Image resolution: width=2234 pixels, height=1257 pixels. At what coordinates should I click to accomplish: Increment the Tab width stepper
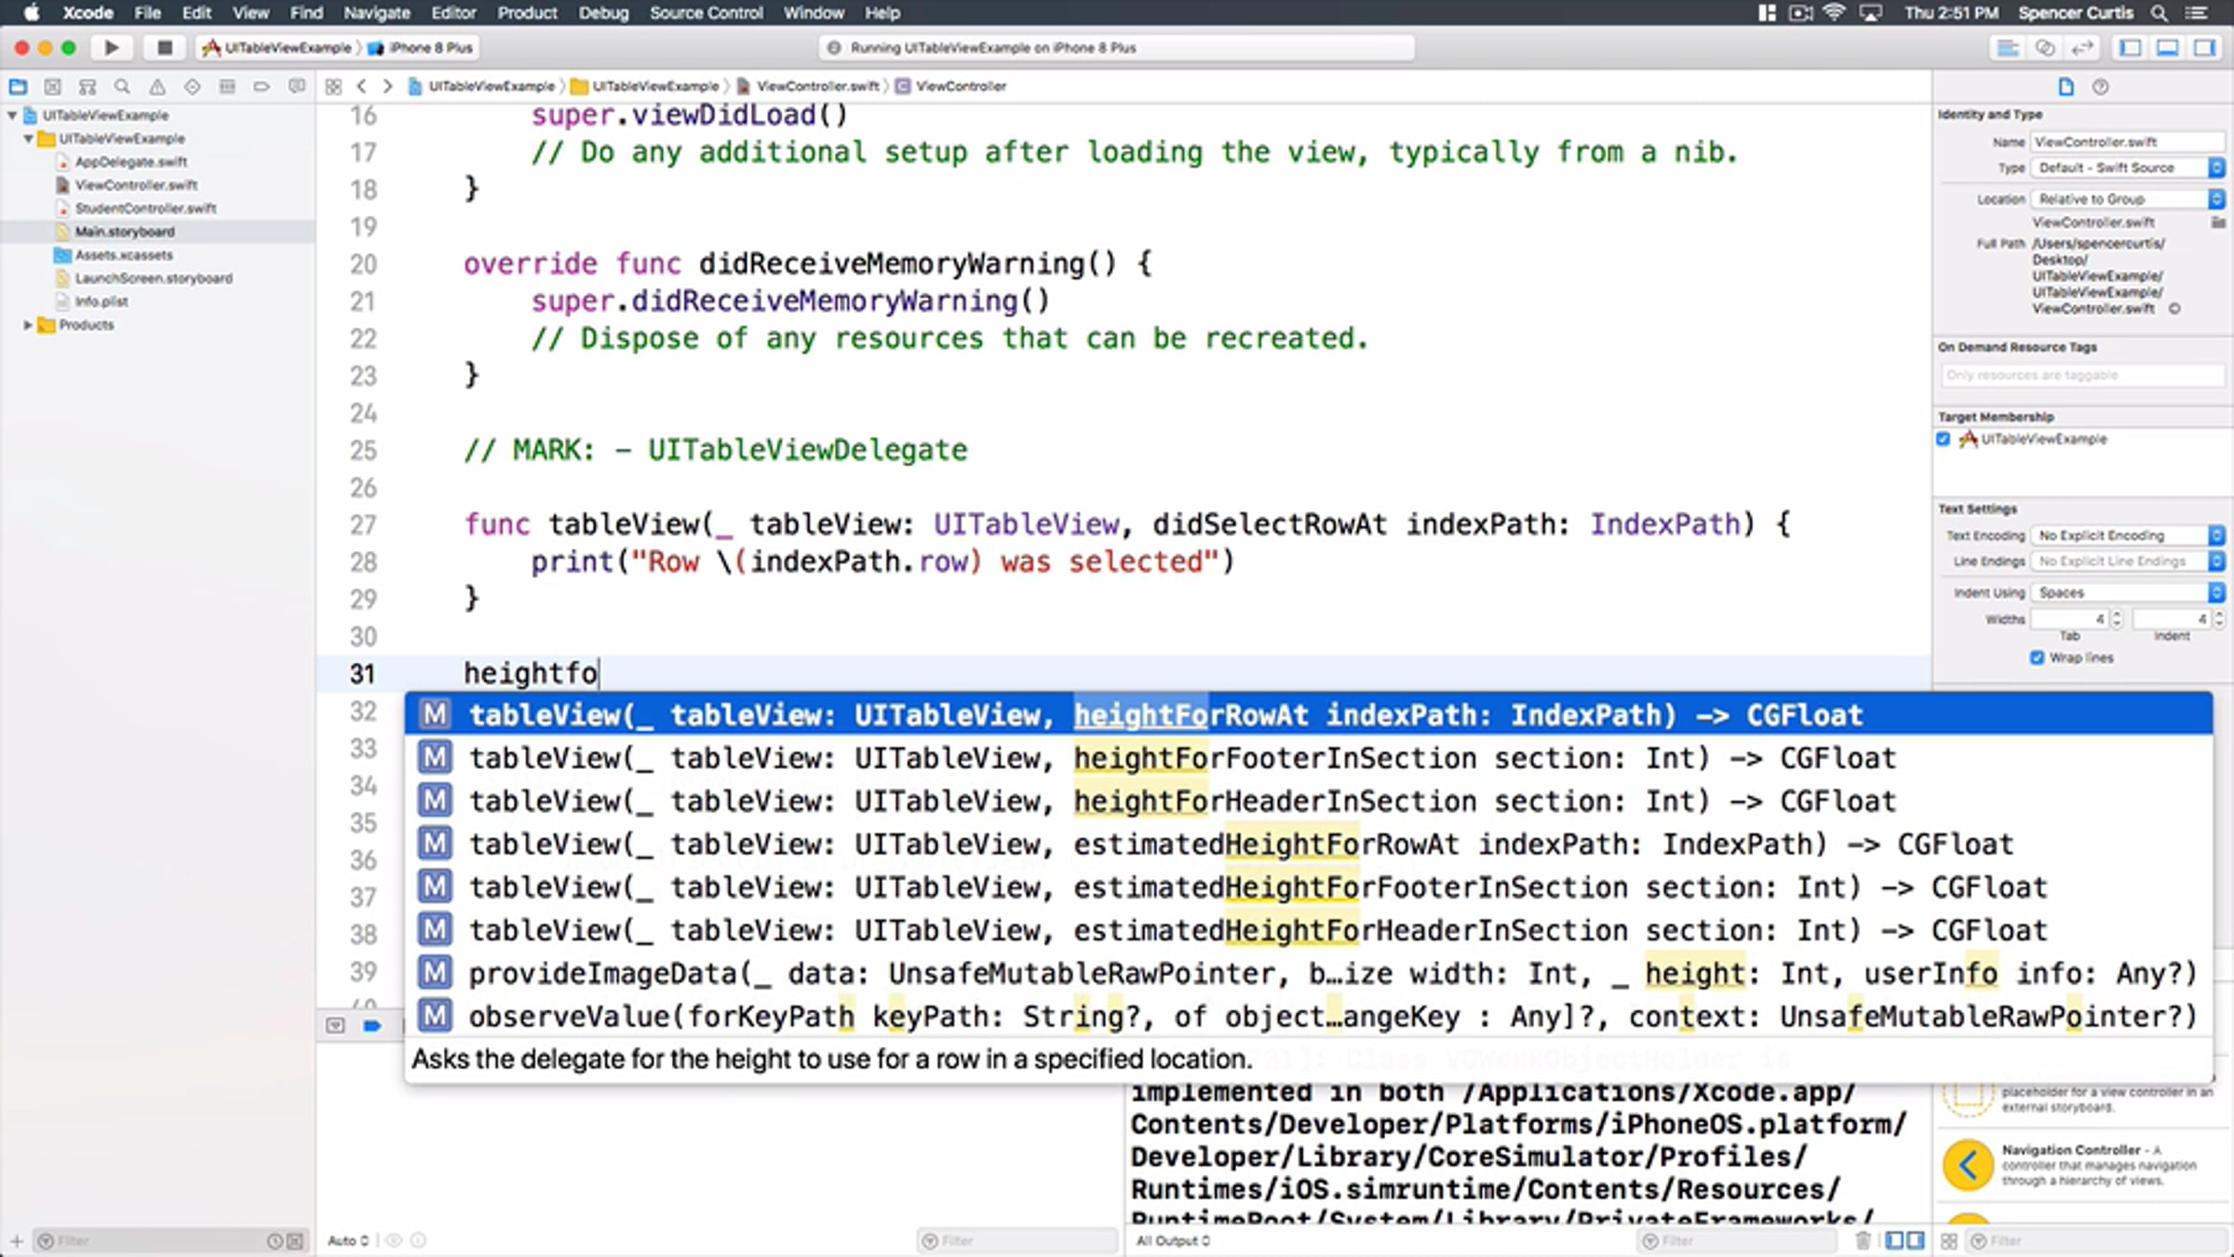pos(2117,615)
